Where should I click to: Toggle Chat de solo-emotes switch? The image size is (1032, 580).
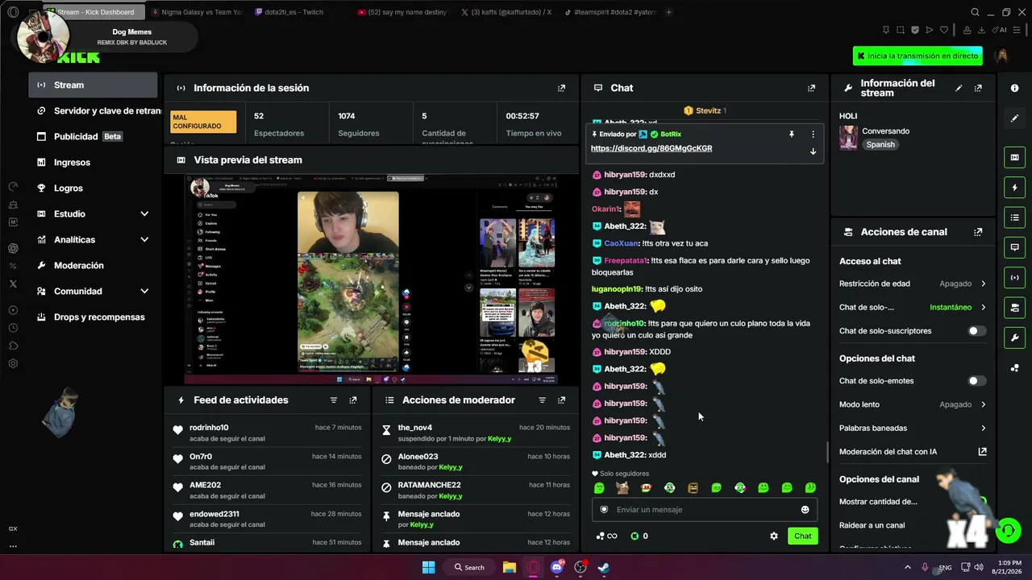(976, 381)
